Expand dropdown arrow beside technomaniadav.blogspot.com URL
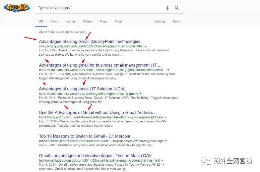Image resolution: width=260 pixels, height=172 pixels. [x=162, y=160]
